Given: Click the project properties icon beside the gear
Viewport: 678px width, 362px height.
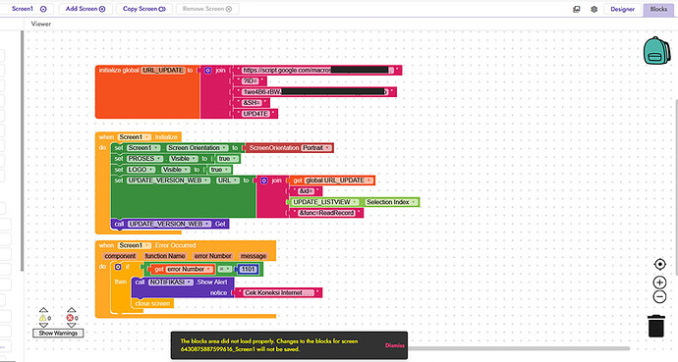Looking at the screenshot, I should coord(577,9).
